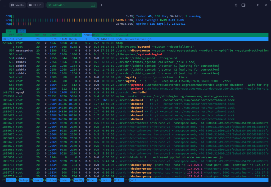Open the Vaults tab
Screen dimensions: 271x187
pyautogui.click(x=17, y=5)
